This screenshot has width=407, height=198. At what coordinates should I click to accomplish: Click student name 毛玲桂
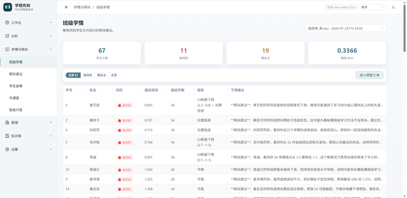(95, 142)
